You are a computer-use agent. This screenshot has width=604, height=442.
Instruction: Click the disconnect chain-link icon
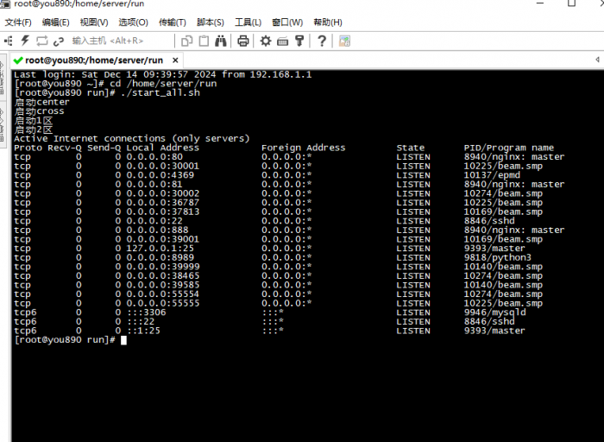[59, 41]
